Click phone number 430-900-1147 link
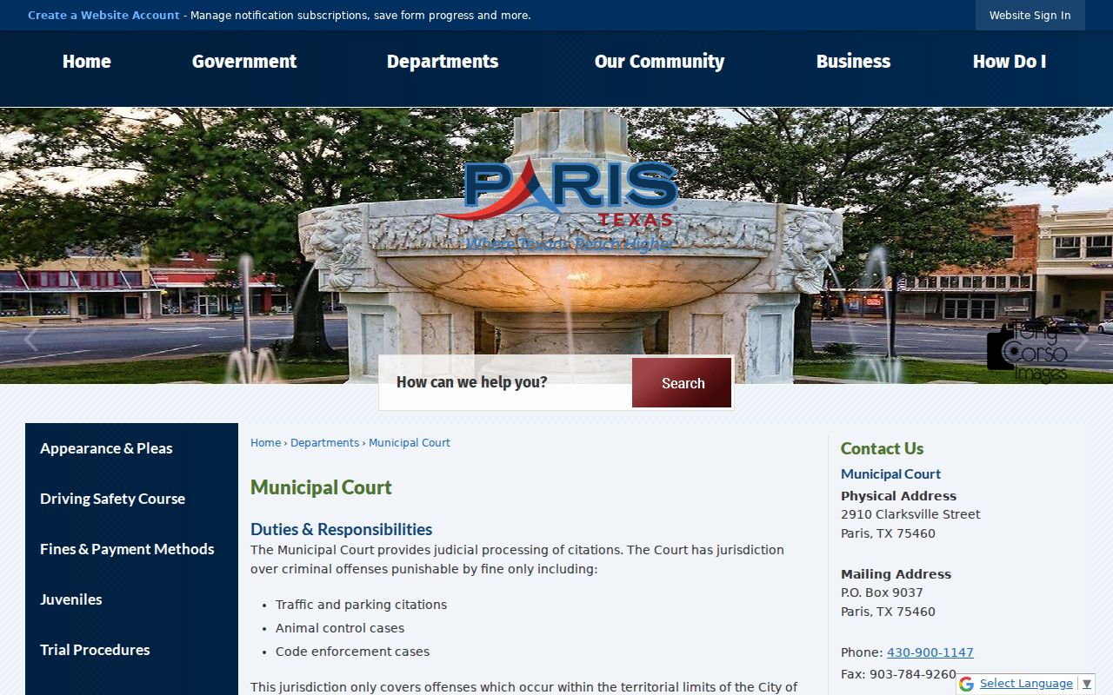This screenshot has height=695, width=1113. 930,652
